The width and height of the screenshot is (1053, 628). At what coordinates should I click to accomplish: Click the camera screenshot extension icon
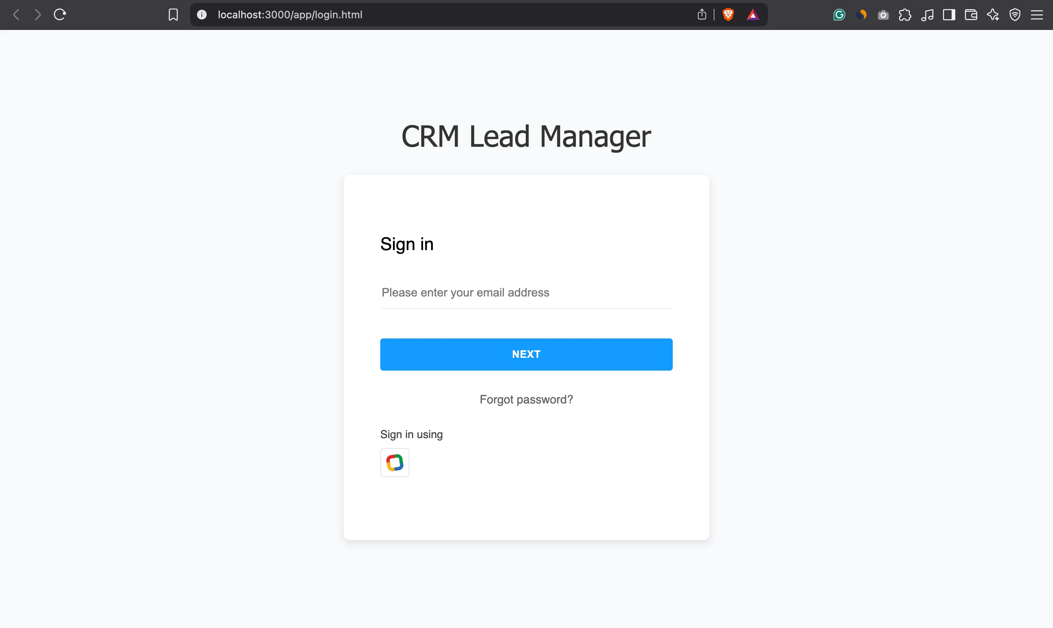tap(883, 15)
